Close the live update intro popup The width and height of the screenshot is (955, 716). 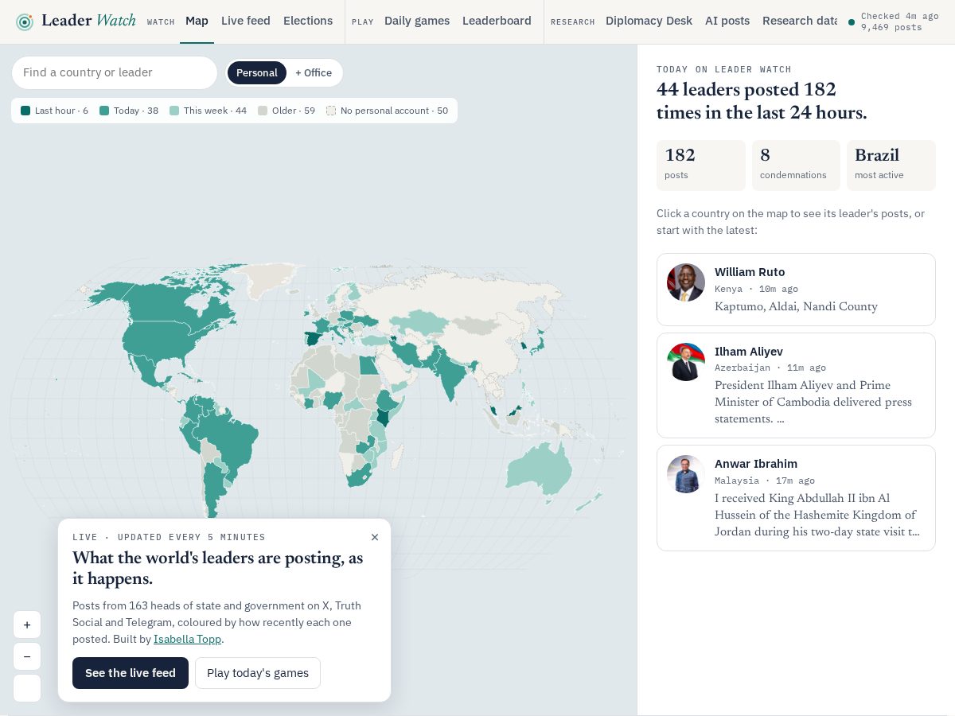click(375, 537)
